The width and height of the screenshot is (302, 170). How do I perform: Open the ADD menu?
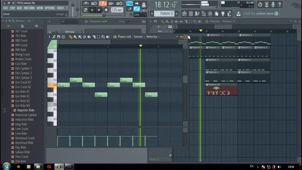[x=19, y=8]
